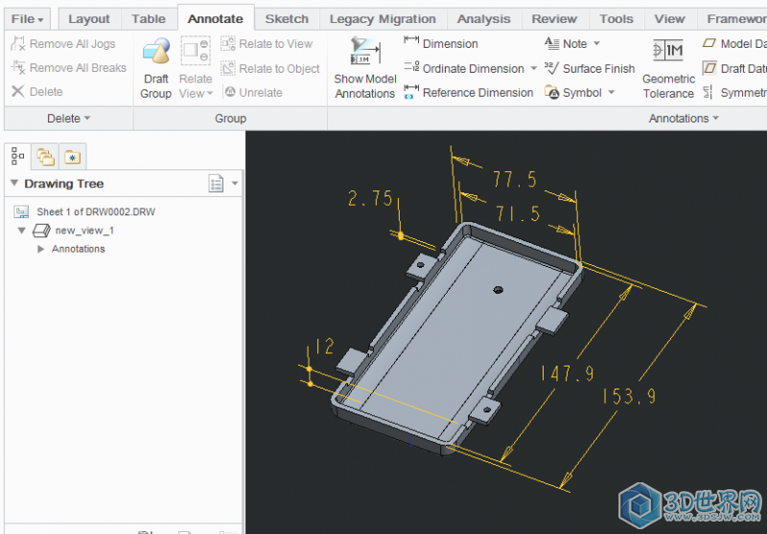Click the Show Model Annotations icon
767x534 pixels.
coord(364,53)
